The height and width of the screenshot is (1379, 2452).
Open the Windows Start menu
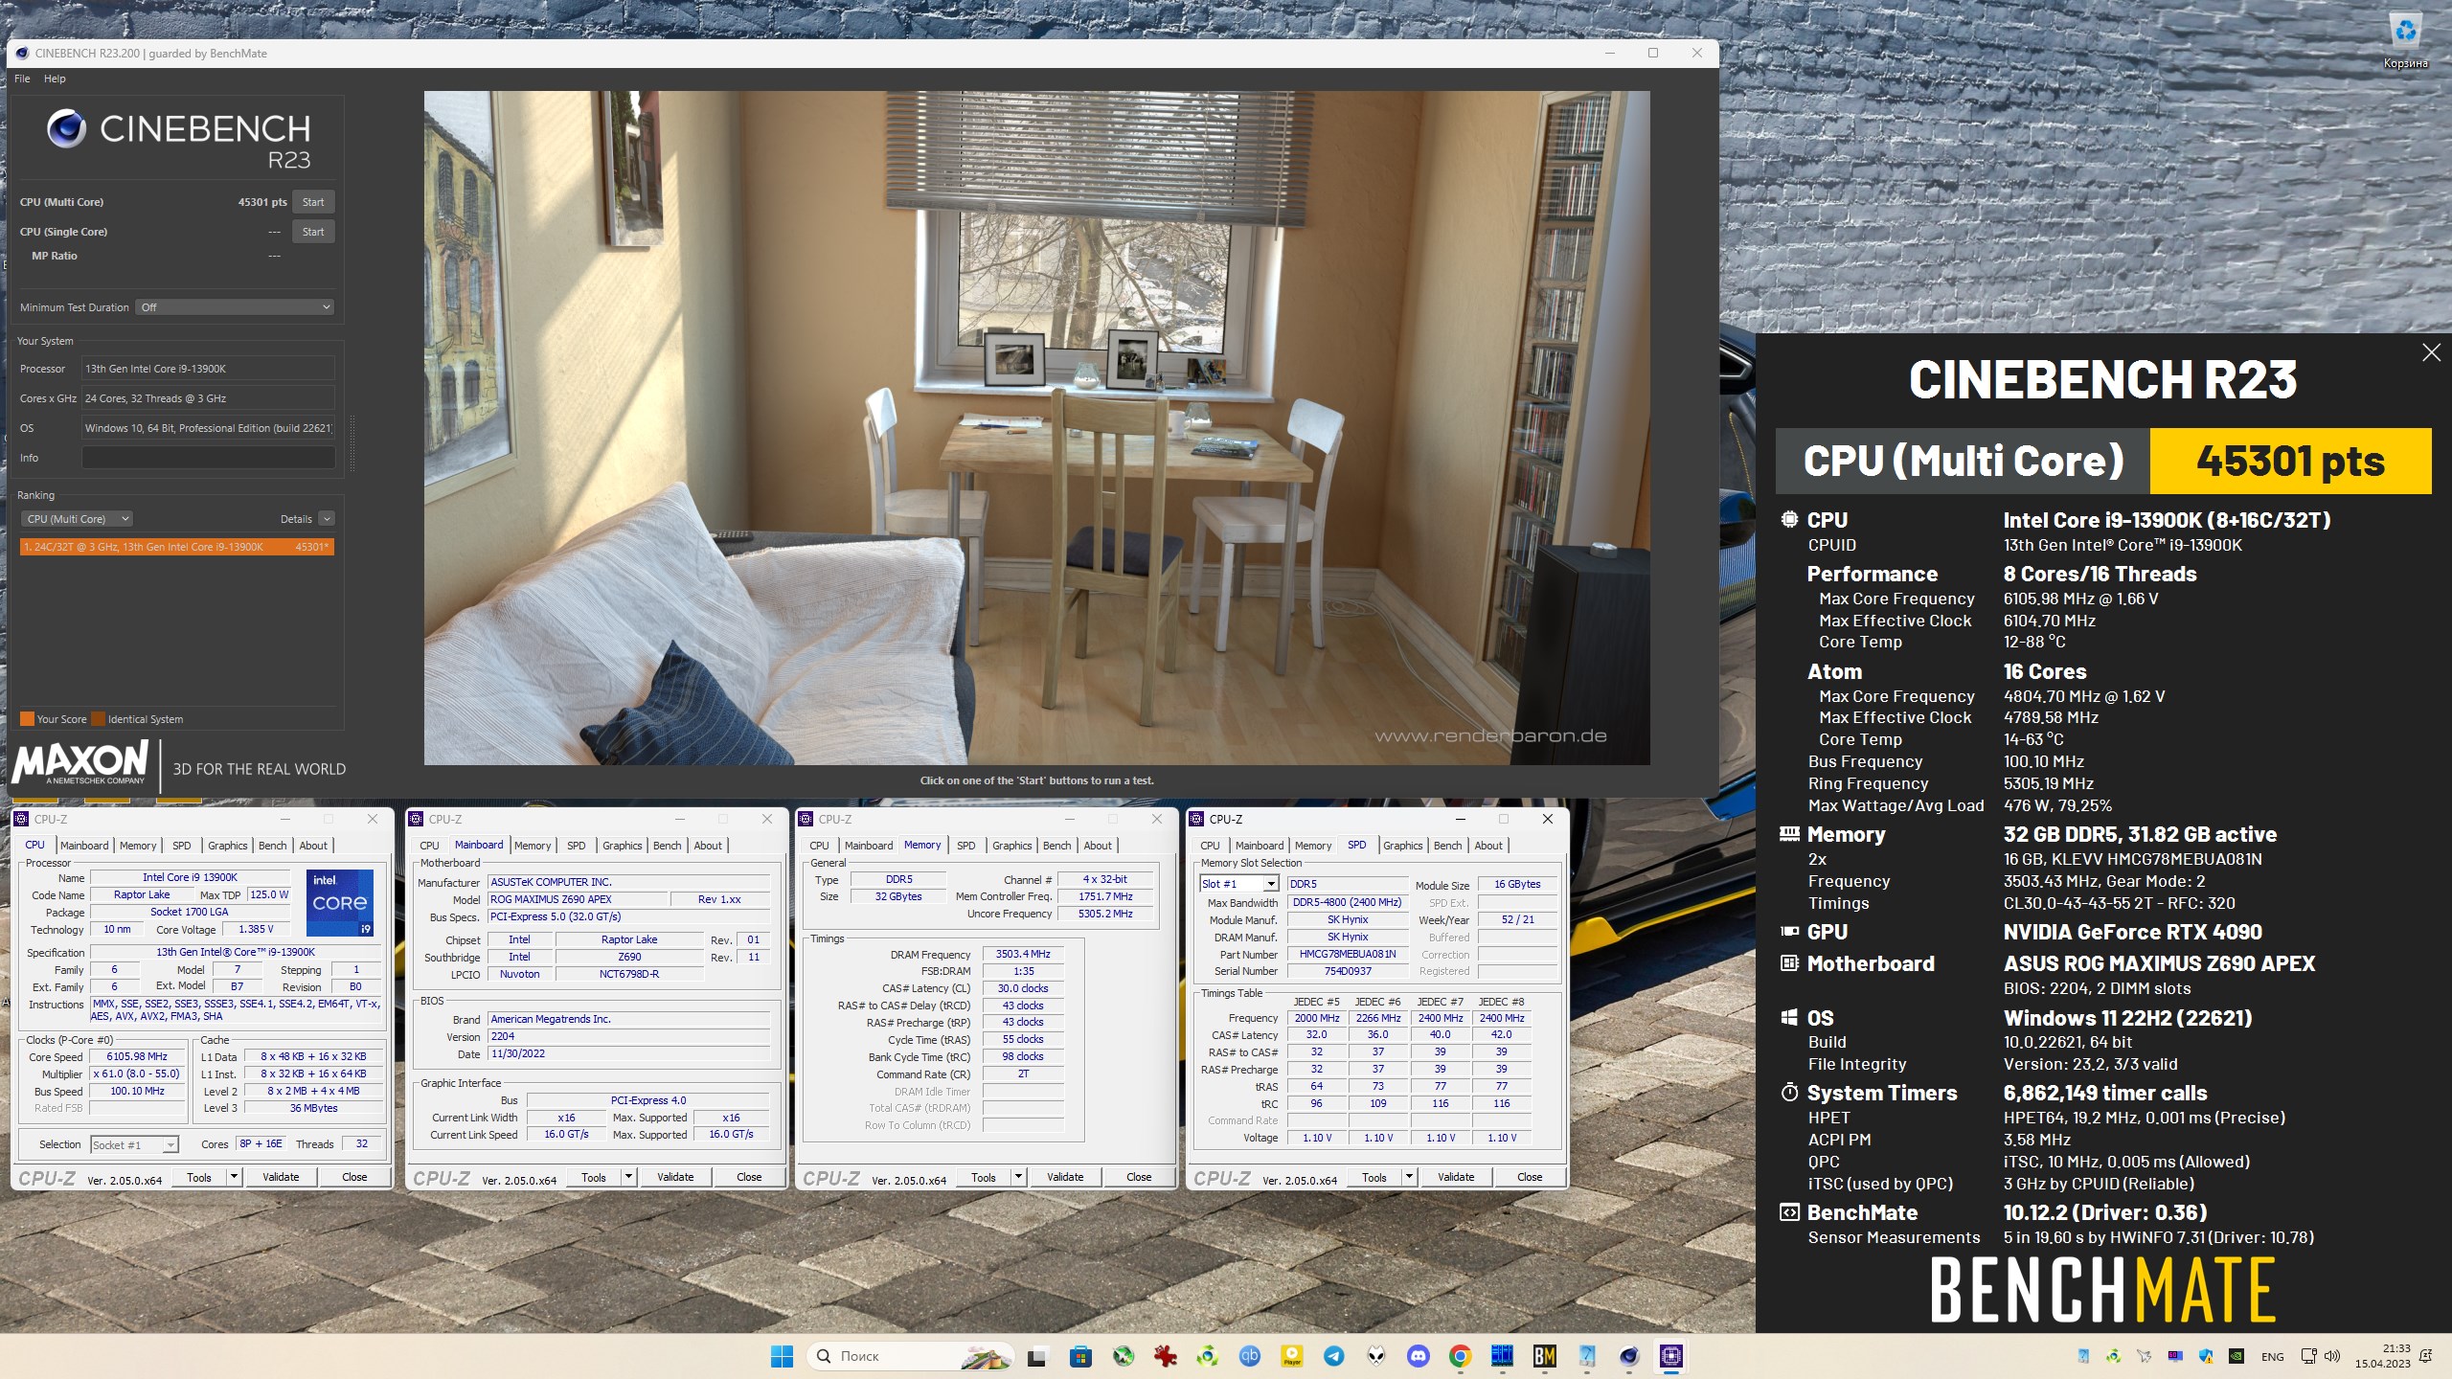(782, 1356)
